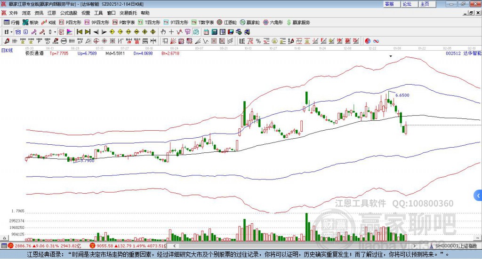Open the 江恩 menu
The width and height of the screenshot is (482, 259).
[x=52, y=13]
